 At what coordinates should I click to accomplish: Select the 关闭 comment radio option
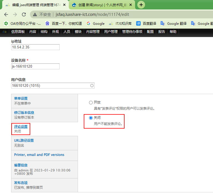91,118
